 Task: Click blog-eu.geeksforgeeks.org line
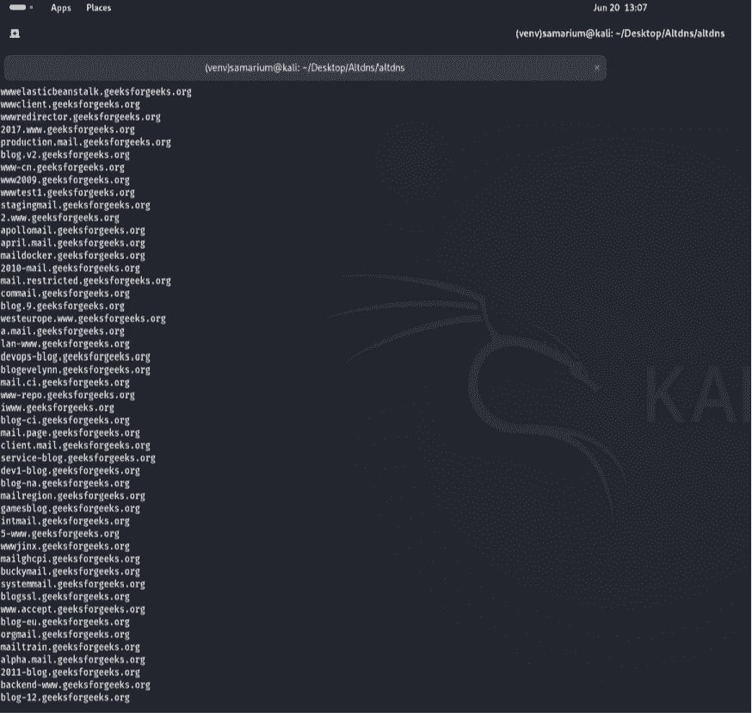pos(65,622)
